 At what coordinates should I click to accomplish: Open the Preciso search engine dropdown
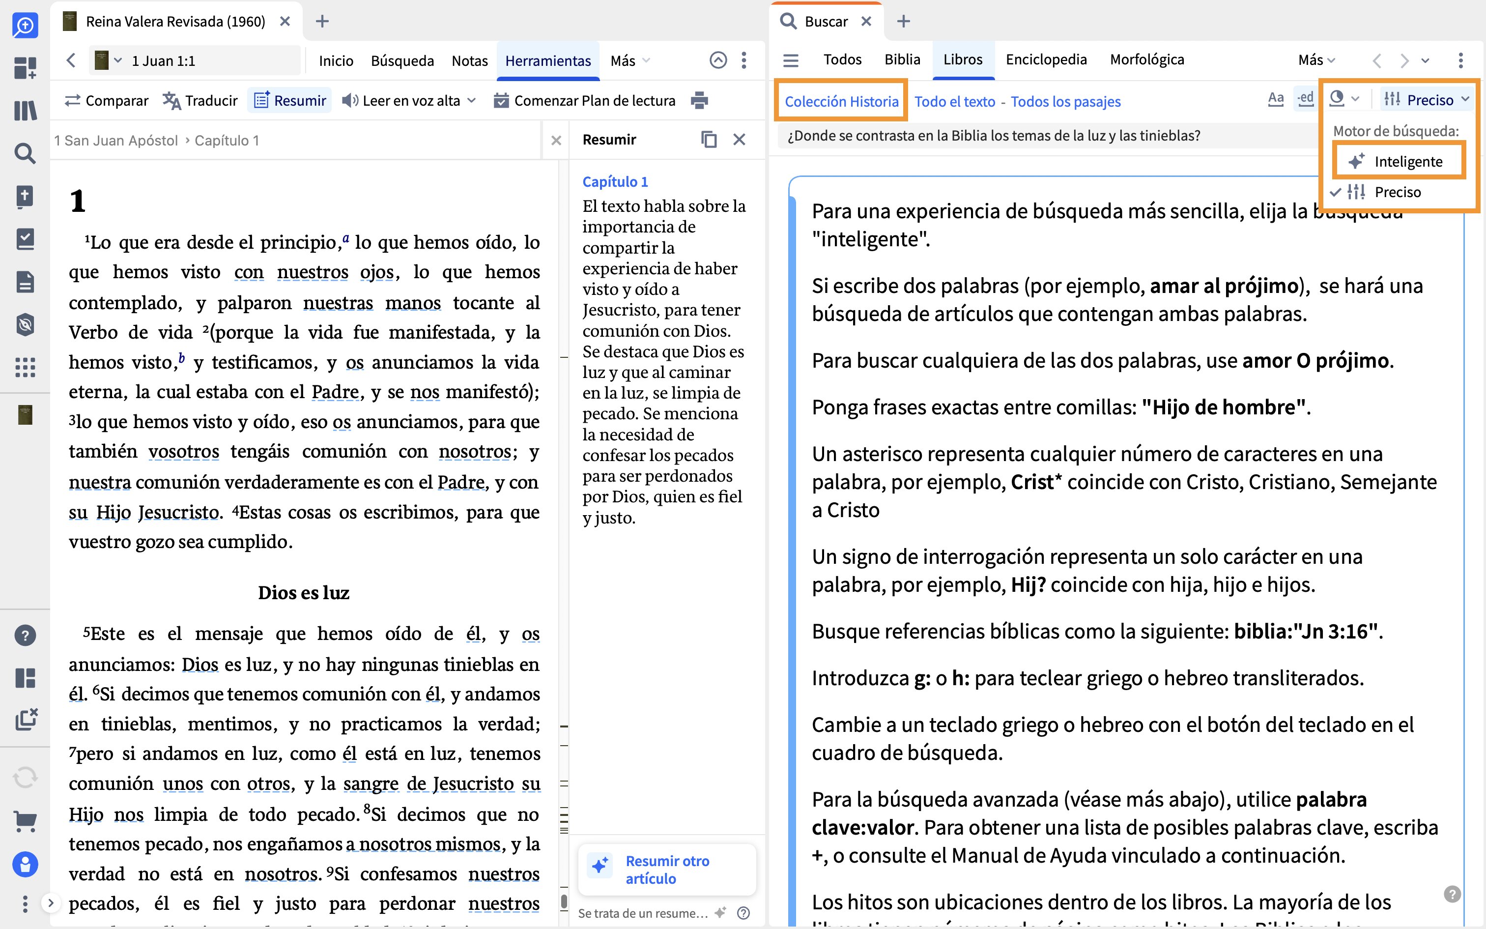[x=1427, y=99]
